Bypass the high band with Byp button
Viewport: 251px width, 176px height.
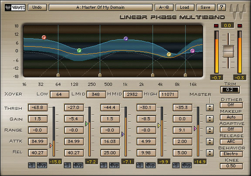(x=187, y=165)
